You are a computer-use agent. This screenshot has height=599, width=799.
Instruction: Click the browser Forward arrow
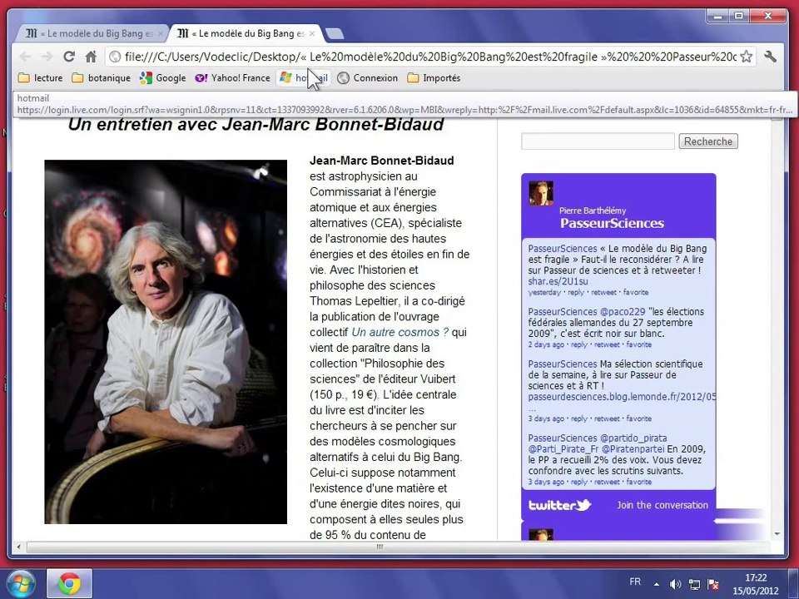tap(47, 57)
